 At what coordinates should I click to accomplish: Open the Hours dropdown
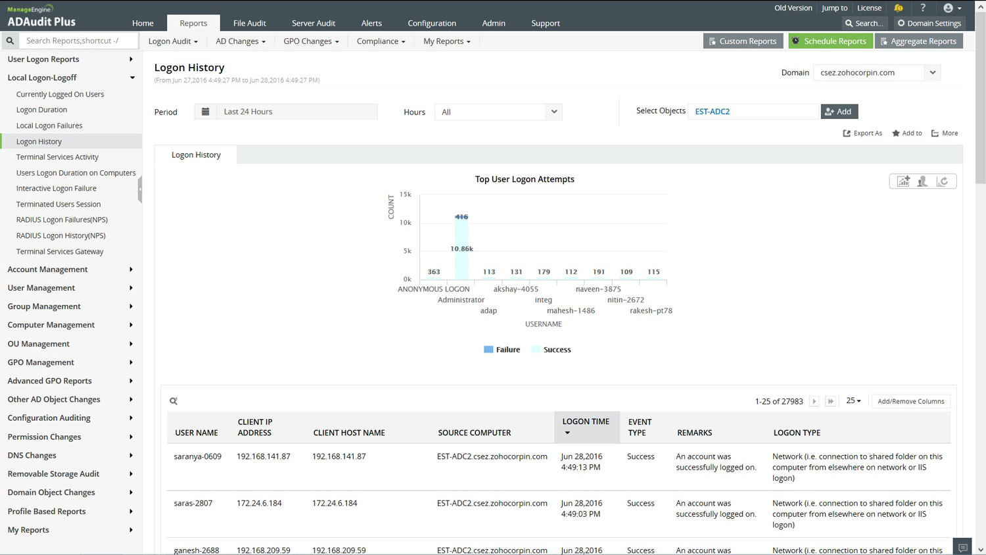[x=553, y=112]
